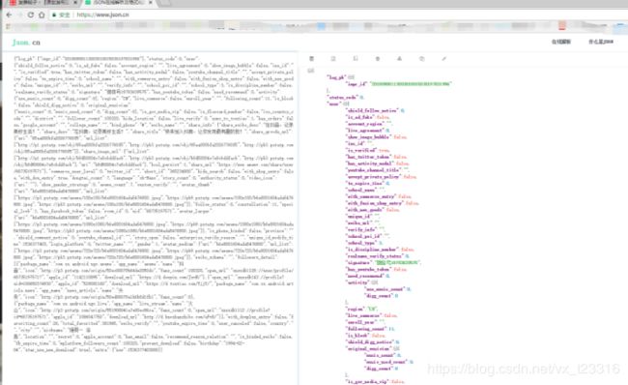628x385 pixels.
Task: Open the browser home page icon
Action: coord(42,15)
